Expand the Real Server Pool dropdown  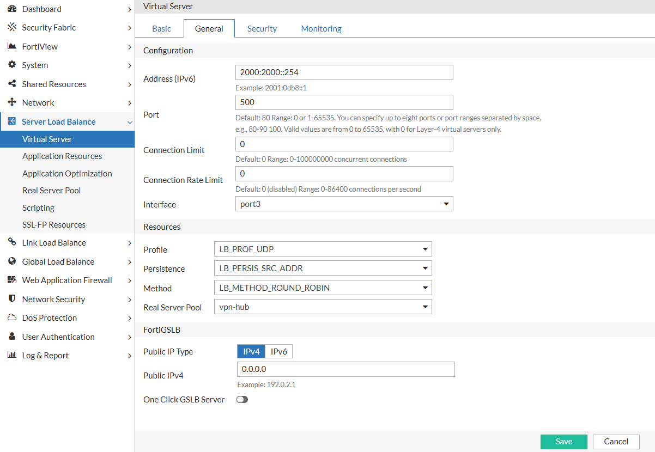click(323, 307)
